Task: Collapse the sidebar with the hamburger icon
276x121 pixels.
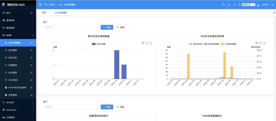Action: click(40, 5)
